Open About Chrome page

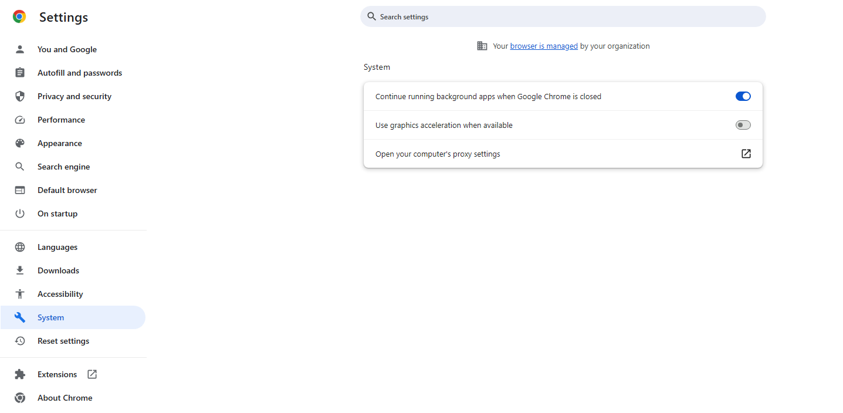tap(65, 398)
